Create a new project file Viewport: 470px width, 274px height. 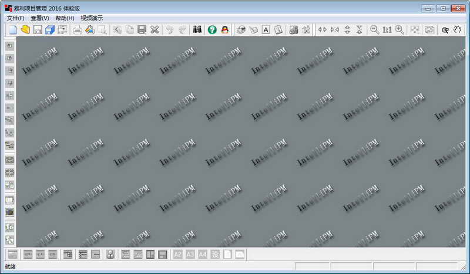(x=13, y=30)
